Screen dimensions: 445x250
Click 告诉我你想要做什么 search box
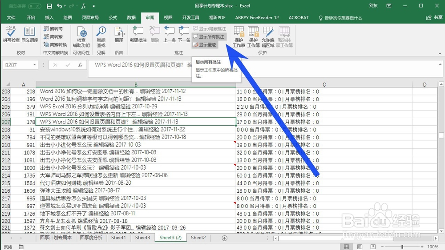tap(340, 18)
